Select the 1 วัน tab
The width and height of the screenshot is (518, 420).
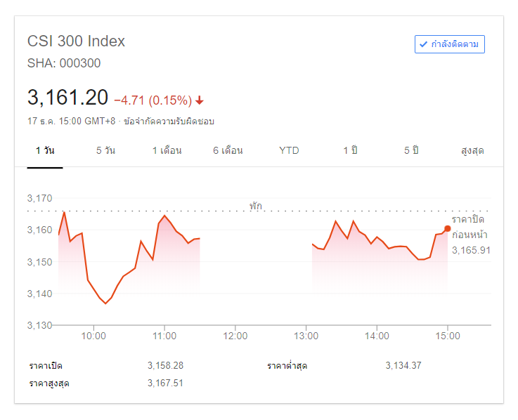tap(45, 150)
